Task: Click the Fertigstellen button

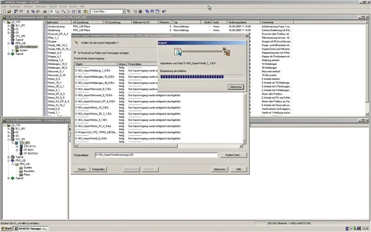Action: 98,169
